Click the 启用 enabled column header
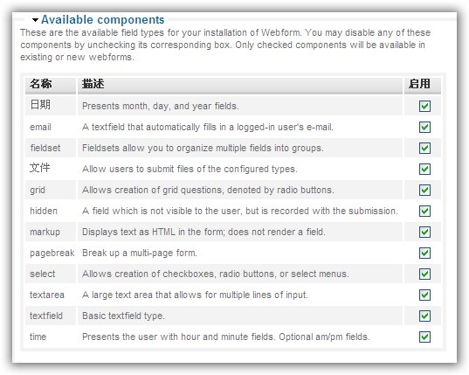469x375 pixels. pos(419,84)
